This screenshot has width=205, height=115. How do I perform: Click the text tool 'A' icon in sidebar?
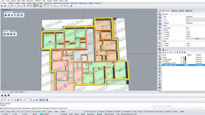(x=160, y=14)
